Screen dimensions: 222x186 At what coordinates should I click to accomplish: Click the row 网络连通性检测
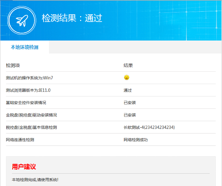coord(111,140)
